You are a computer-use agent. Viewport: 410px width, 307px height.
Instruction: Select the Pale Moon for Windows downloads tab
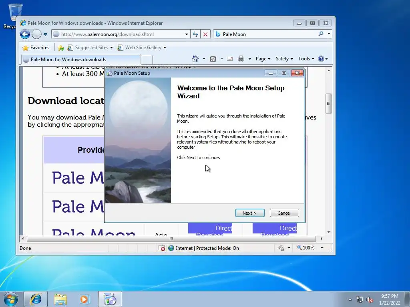(80, 60)
